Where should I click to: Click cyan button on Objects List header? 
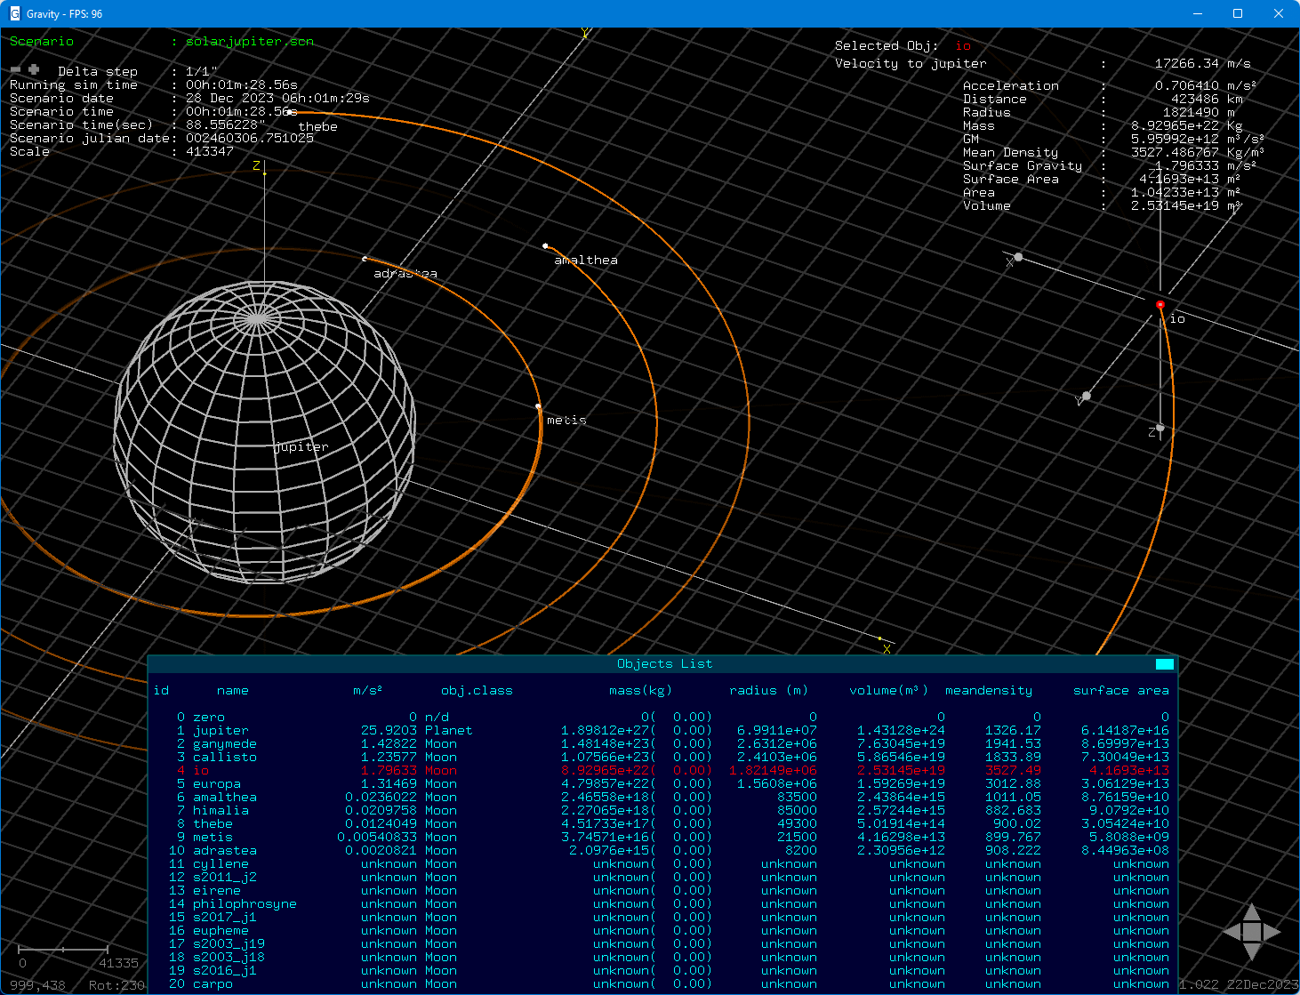[1165, 664]
